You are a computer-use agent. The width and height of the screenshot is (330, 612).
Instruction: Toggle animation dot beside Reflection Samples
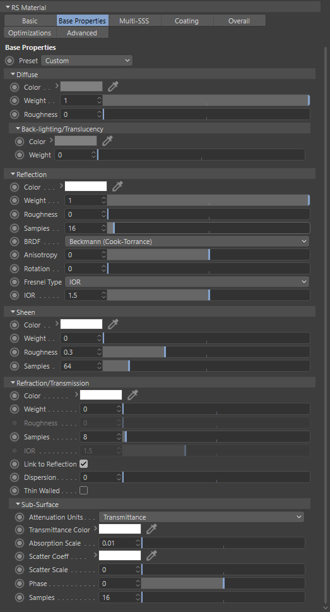15,228
